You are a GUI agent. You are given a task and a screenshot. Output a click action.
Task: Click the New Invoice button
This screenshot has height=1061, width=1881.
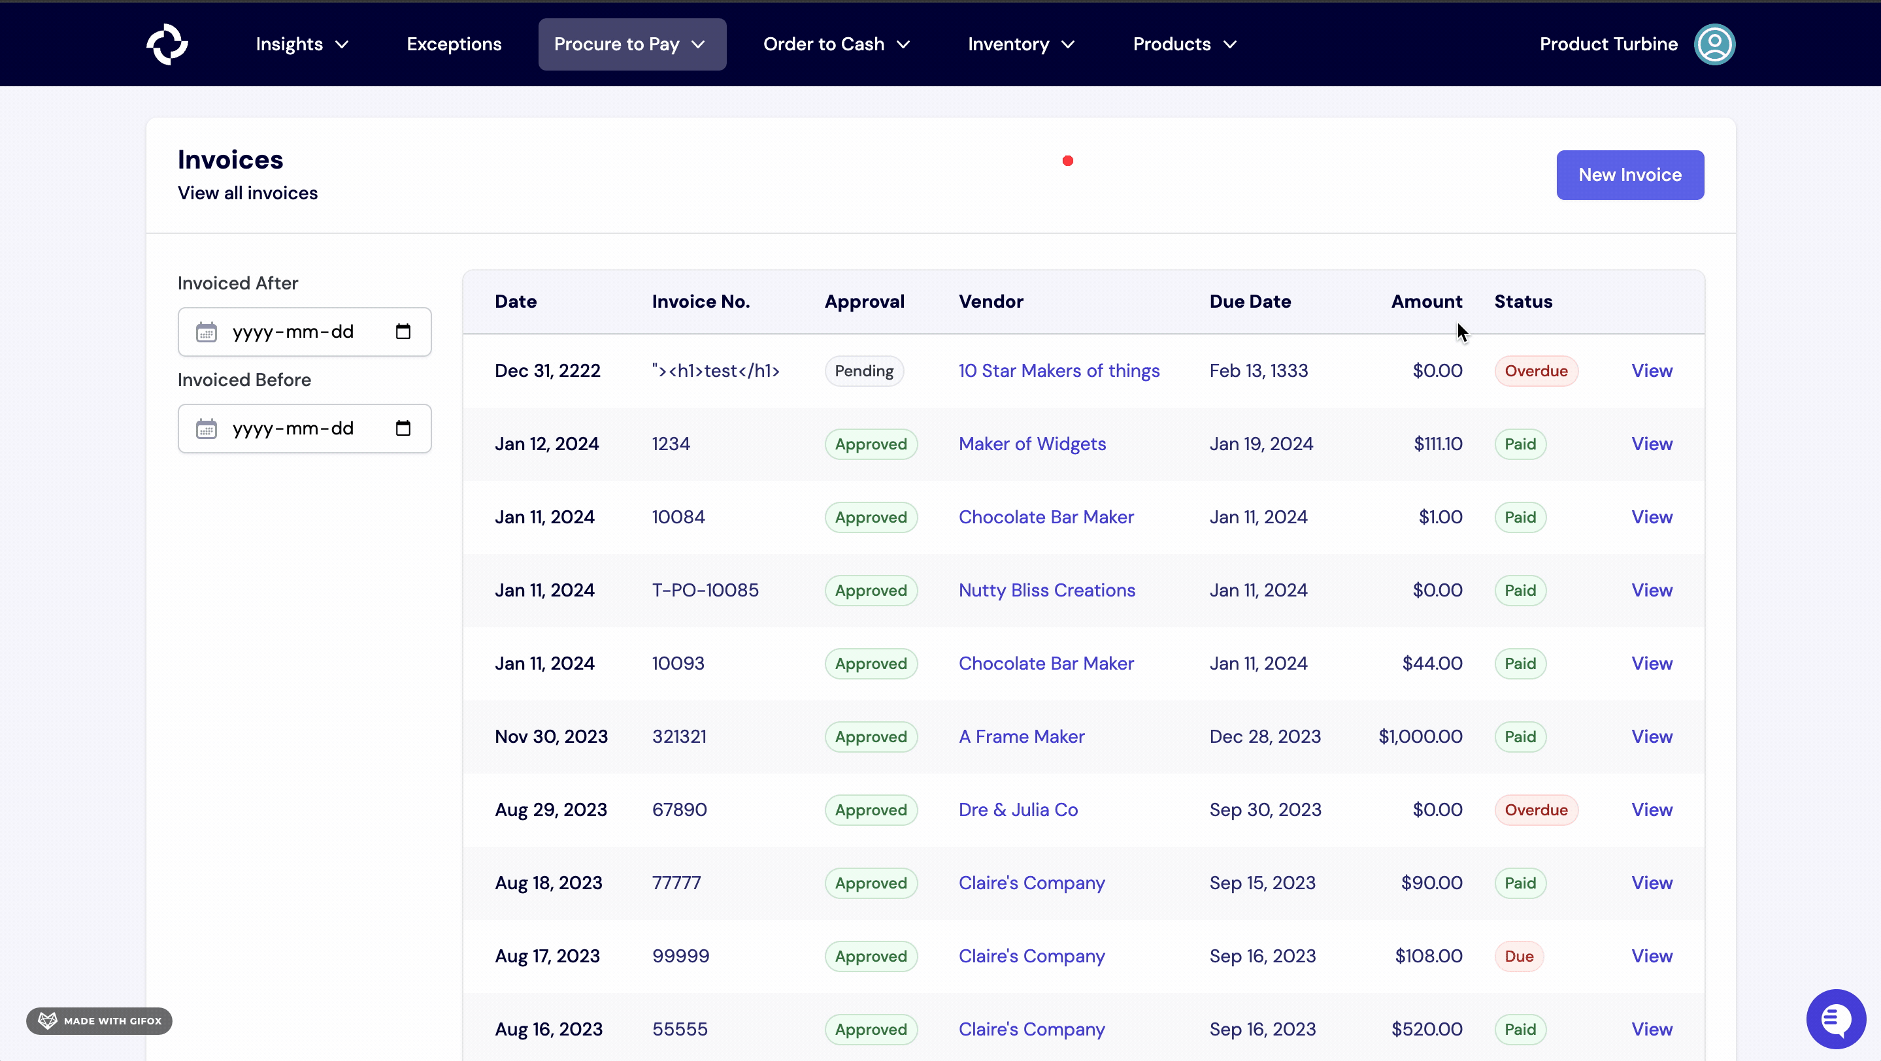1629,174
